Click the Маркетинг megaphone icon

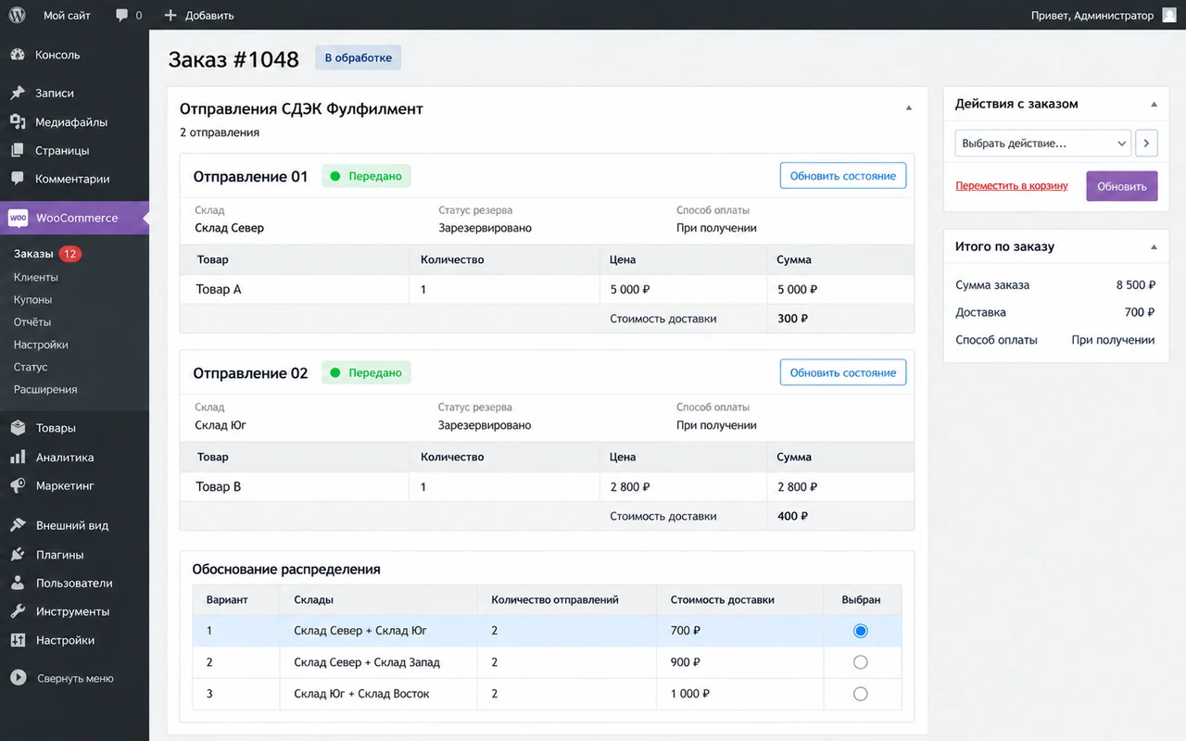click(18, 485)
